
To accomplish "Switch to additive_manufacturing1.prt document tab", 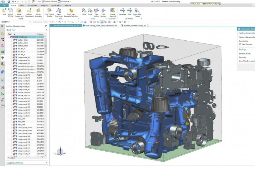I will click(135, 25).
